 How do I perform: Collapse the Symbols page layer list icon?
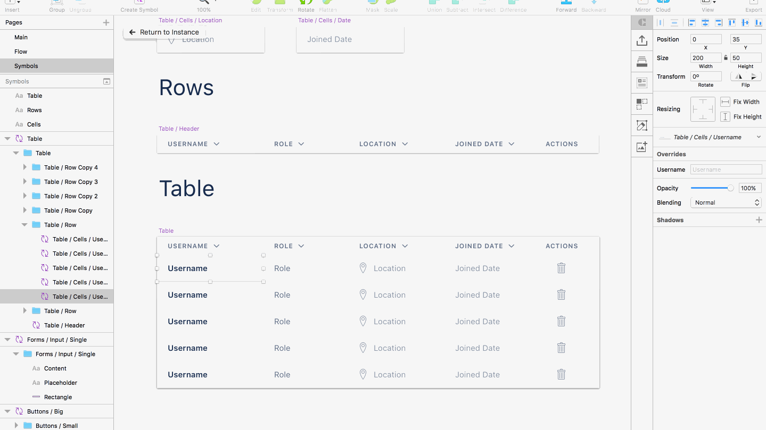(x=106, y=81)
